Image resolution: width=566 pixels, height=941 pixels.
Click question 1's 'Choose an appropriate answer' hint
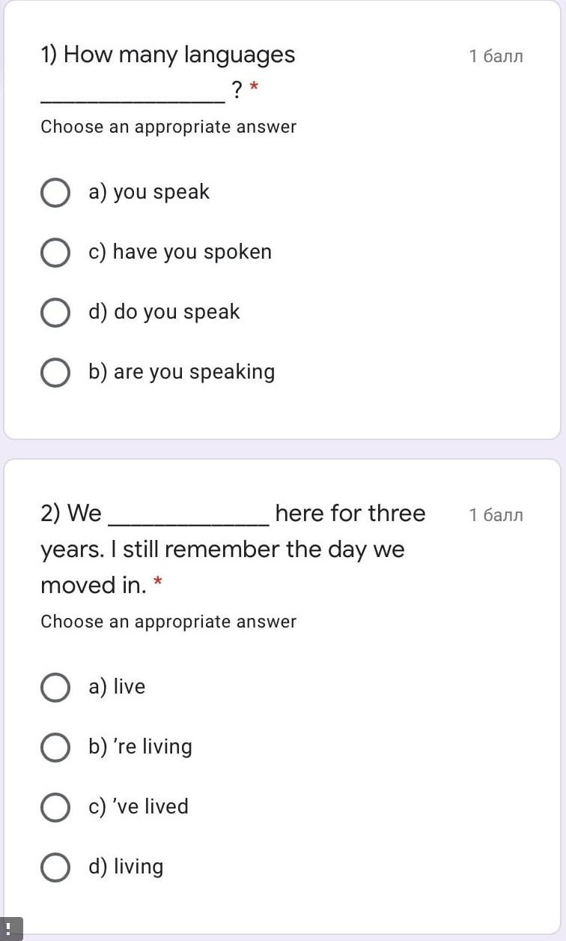point(168,127)
